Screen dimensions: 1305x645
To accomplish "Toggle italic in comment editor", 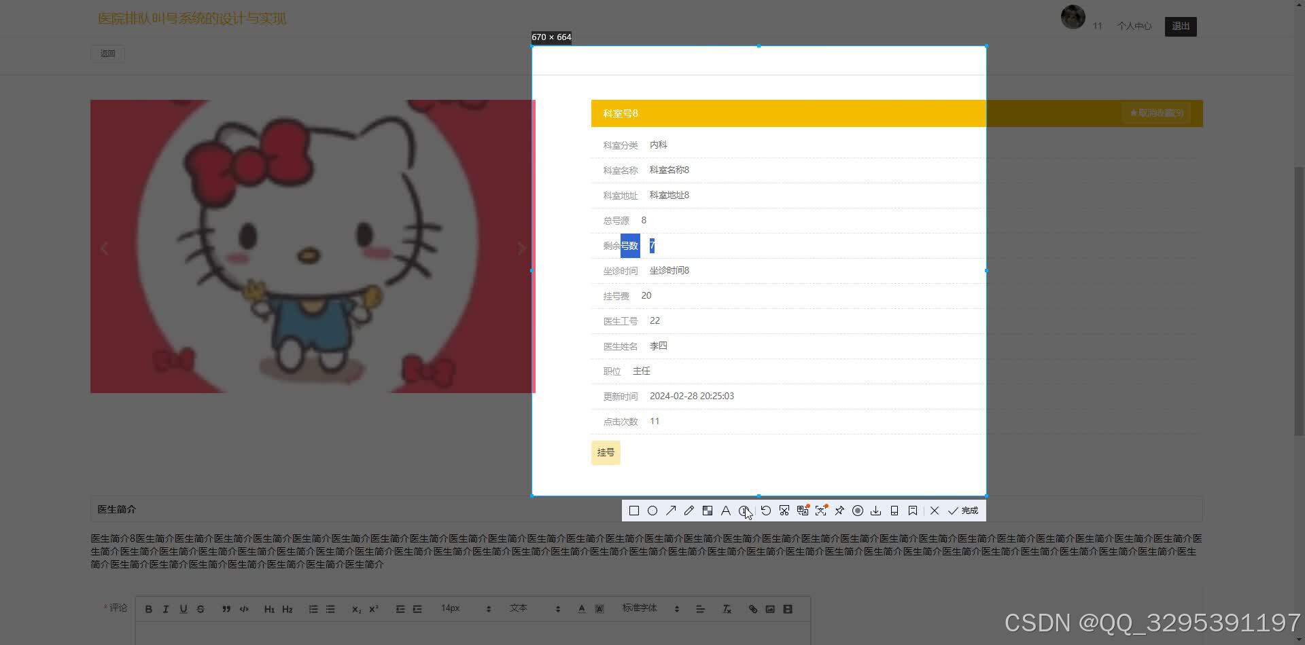I will click(x=165, y=609).
